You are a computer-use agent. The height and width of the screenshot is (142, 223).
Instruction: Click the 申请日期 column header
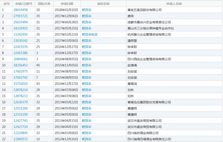pos(67,4)
